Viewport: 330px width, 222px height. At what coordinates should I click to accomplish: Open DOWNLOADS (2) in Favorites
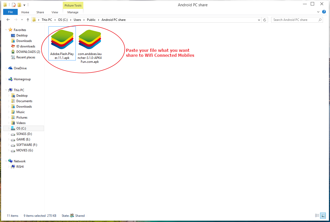(x=28, y=52)
